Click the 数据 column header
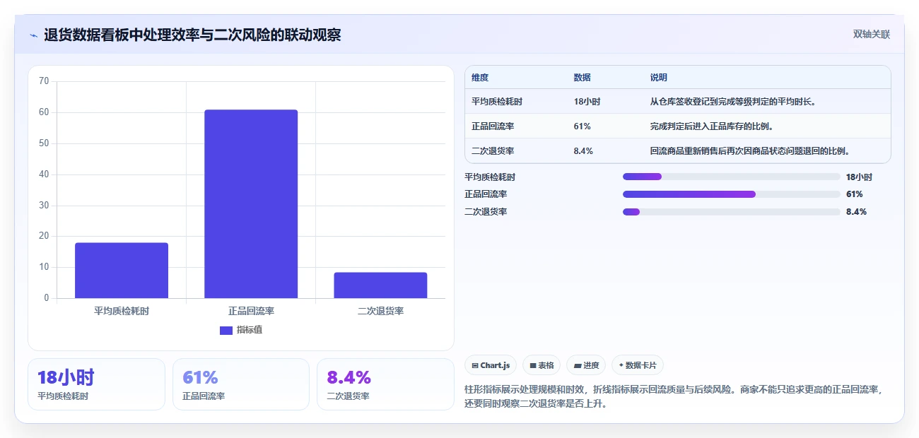Screen dimensions: 919x438 point(583,78)
